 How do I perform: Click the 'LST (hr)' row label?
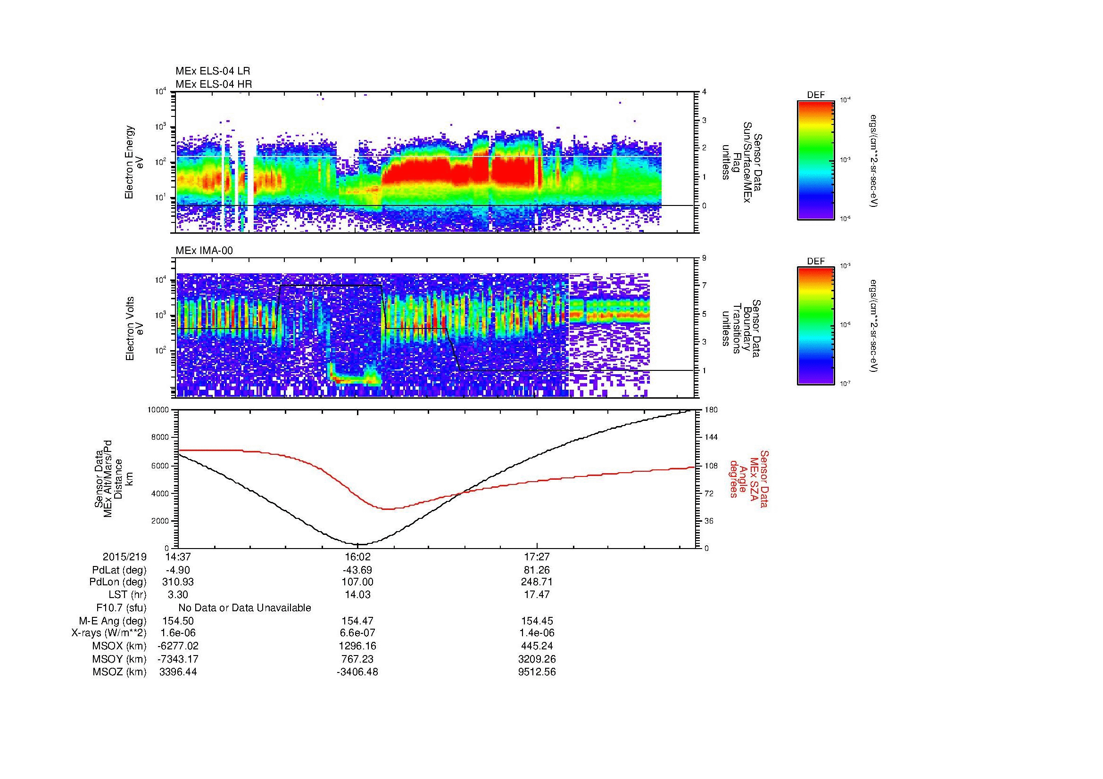[x=127, y=595]
